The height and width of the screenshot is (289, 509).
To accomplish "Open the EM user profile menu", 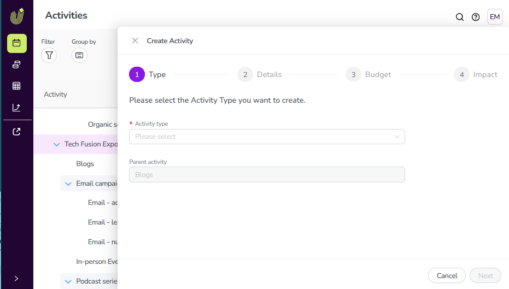I will (494, 17).
